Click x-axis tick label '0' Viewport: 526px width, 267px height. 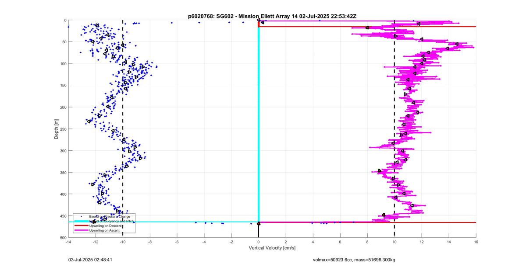click(x=259, y=242)
